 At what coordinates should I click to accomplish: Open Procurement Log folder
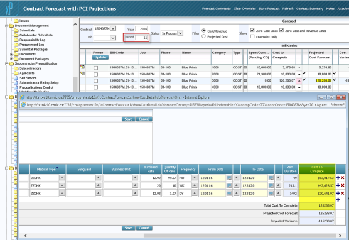coord(29,45)
